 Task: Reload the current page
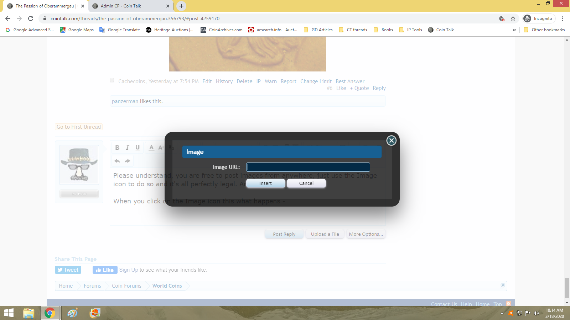tap(31, 18)
